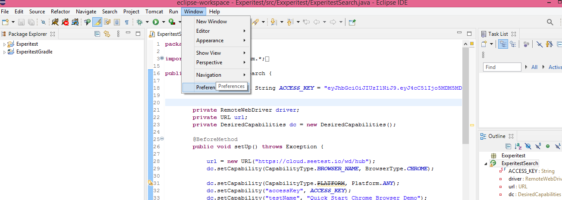Toggle Mark Occurrences highlighter icon
The height and width of the screenshot is (200, 562).
click(x=97, y=22)
